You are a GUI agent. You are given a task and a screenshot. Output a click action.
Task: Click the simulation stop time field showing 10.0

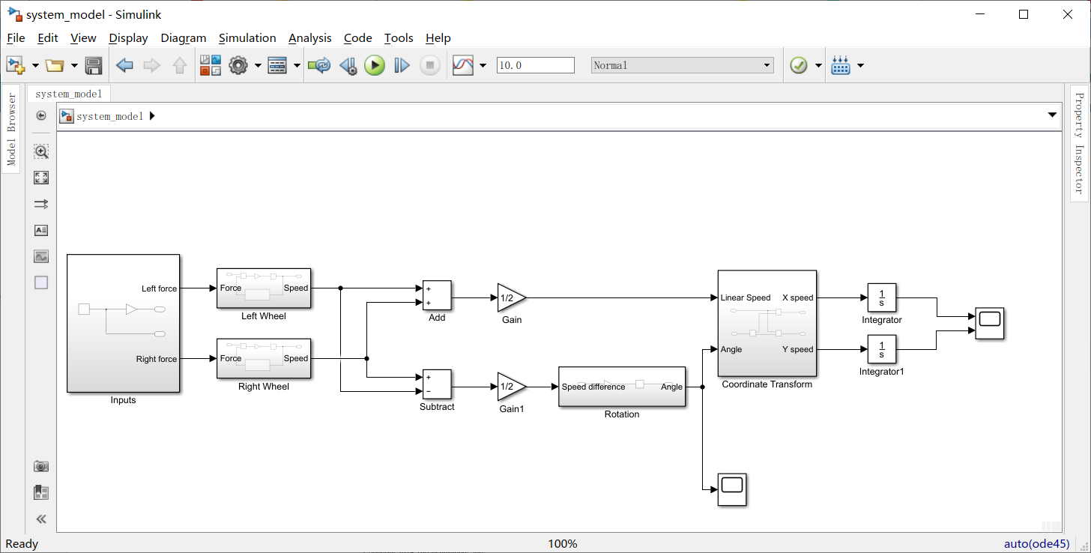(x=535, y=64)
